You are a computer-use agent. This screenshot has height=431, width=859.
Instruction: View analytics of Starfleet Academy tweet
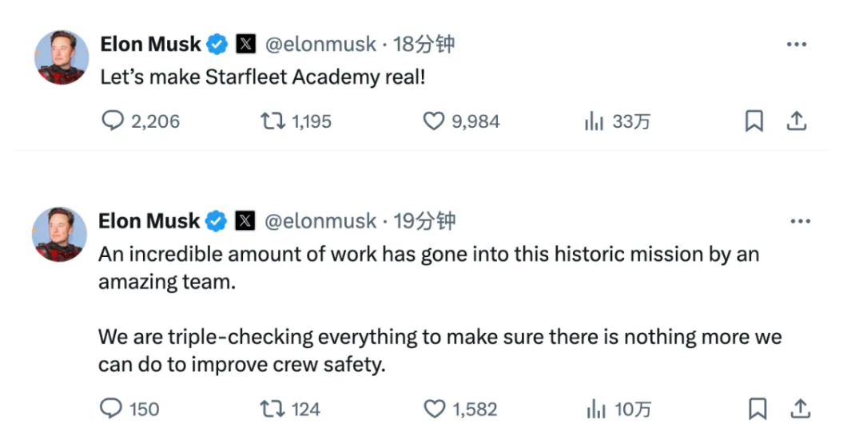[x=594, y=121]
